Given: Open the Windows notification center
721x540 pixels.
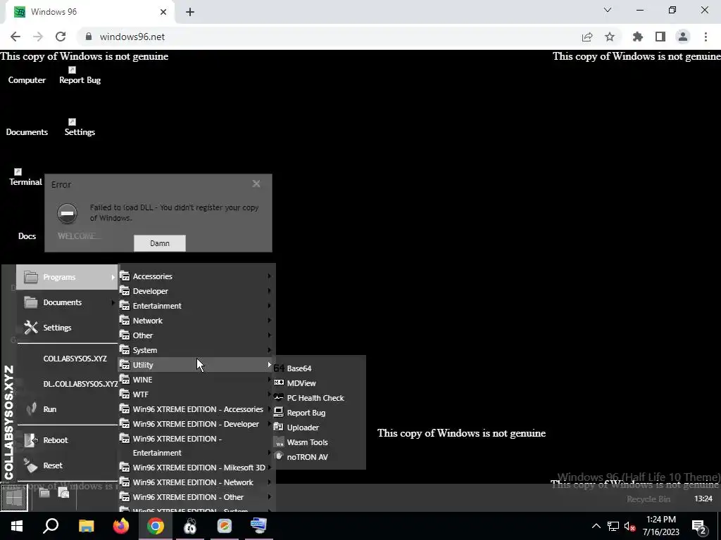Looking at the screenshot, I should (x=699, y=526).
